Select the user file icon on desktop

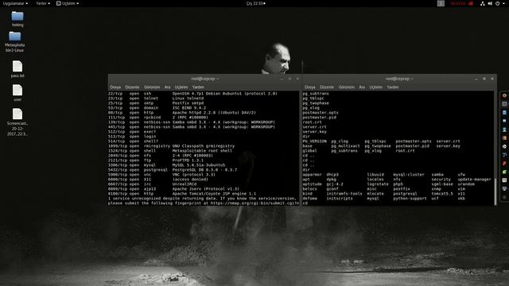(x=17, y=90)
